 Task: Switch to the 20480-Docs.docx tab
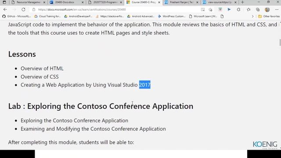[66, 2]
